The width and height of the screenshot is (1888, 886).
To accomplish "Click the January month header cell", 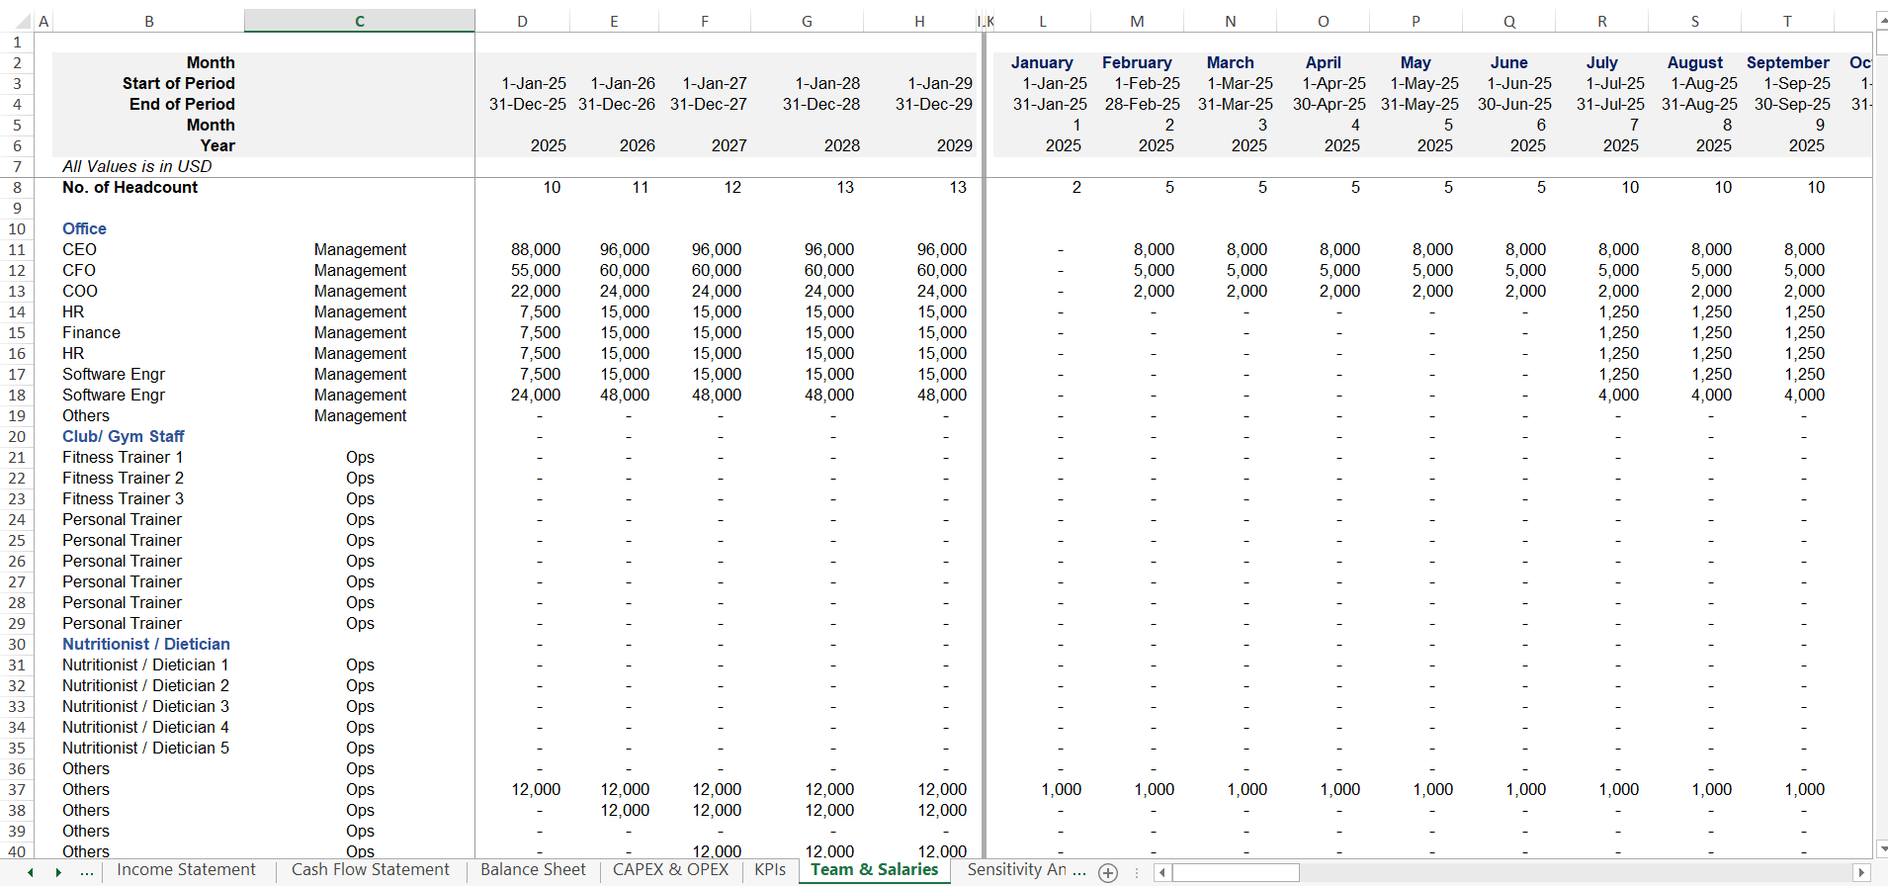I will coord(1041,62).
